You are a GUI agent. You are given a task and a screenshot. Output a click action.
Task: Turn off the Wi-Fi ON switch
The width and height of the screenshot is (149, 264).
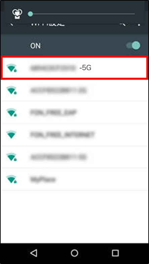[133, 45]
